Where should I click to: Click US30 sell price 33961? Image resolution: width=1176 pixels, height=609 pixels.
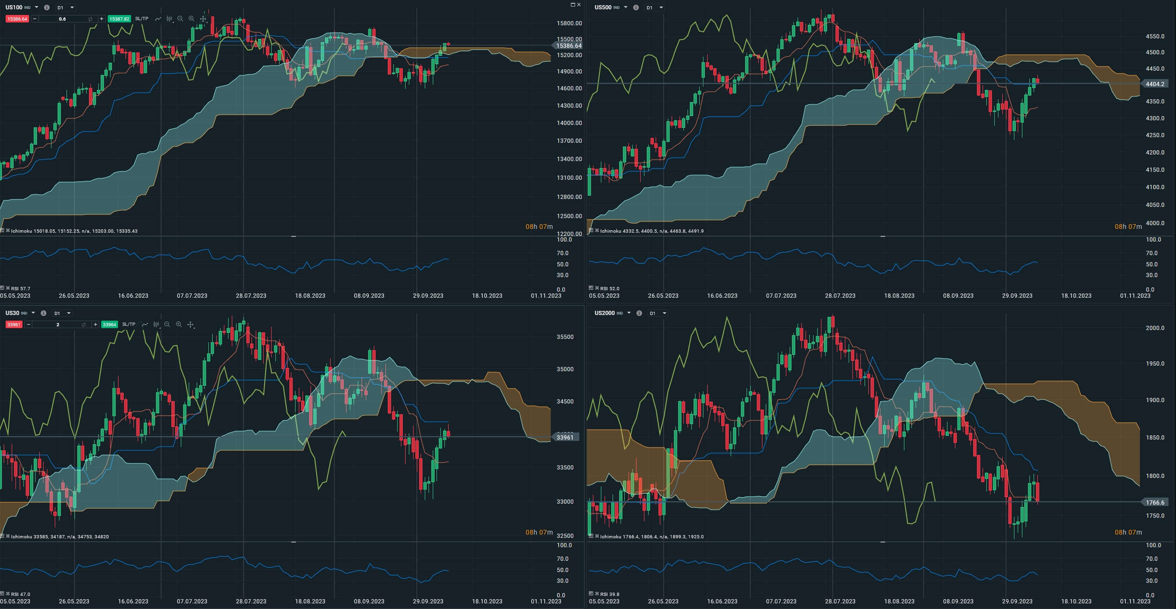point(14,324)
